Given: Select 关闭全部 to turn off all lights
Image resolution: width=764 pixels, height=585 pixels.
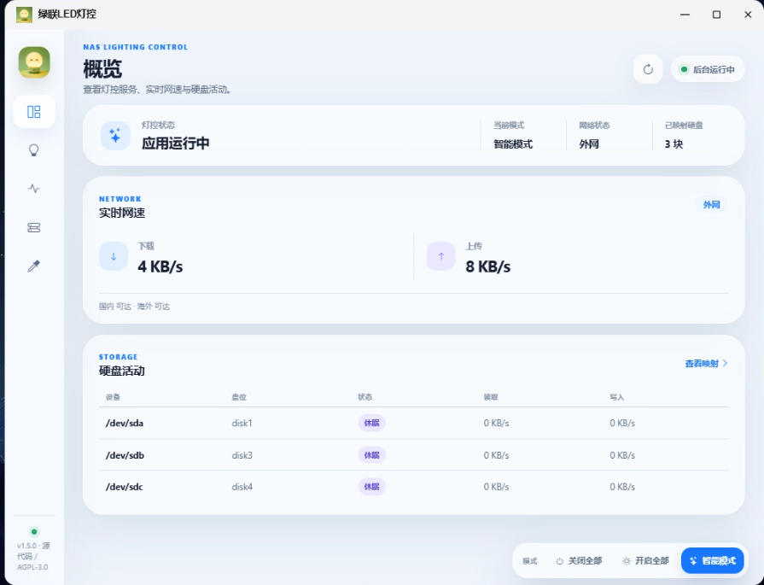Looking at the screenshot, I should [579, 560].
